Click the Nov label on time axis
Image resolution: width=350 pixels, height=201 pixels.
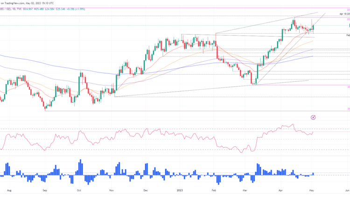pyautogui.click(x=112, y=191)
